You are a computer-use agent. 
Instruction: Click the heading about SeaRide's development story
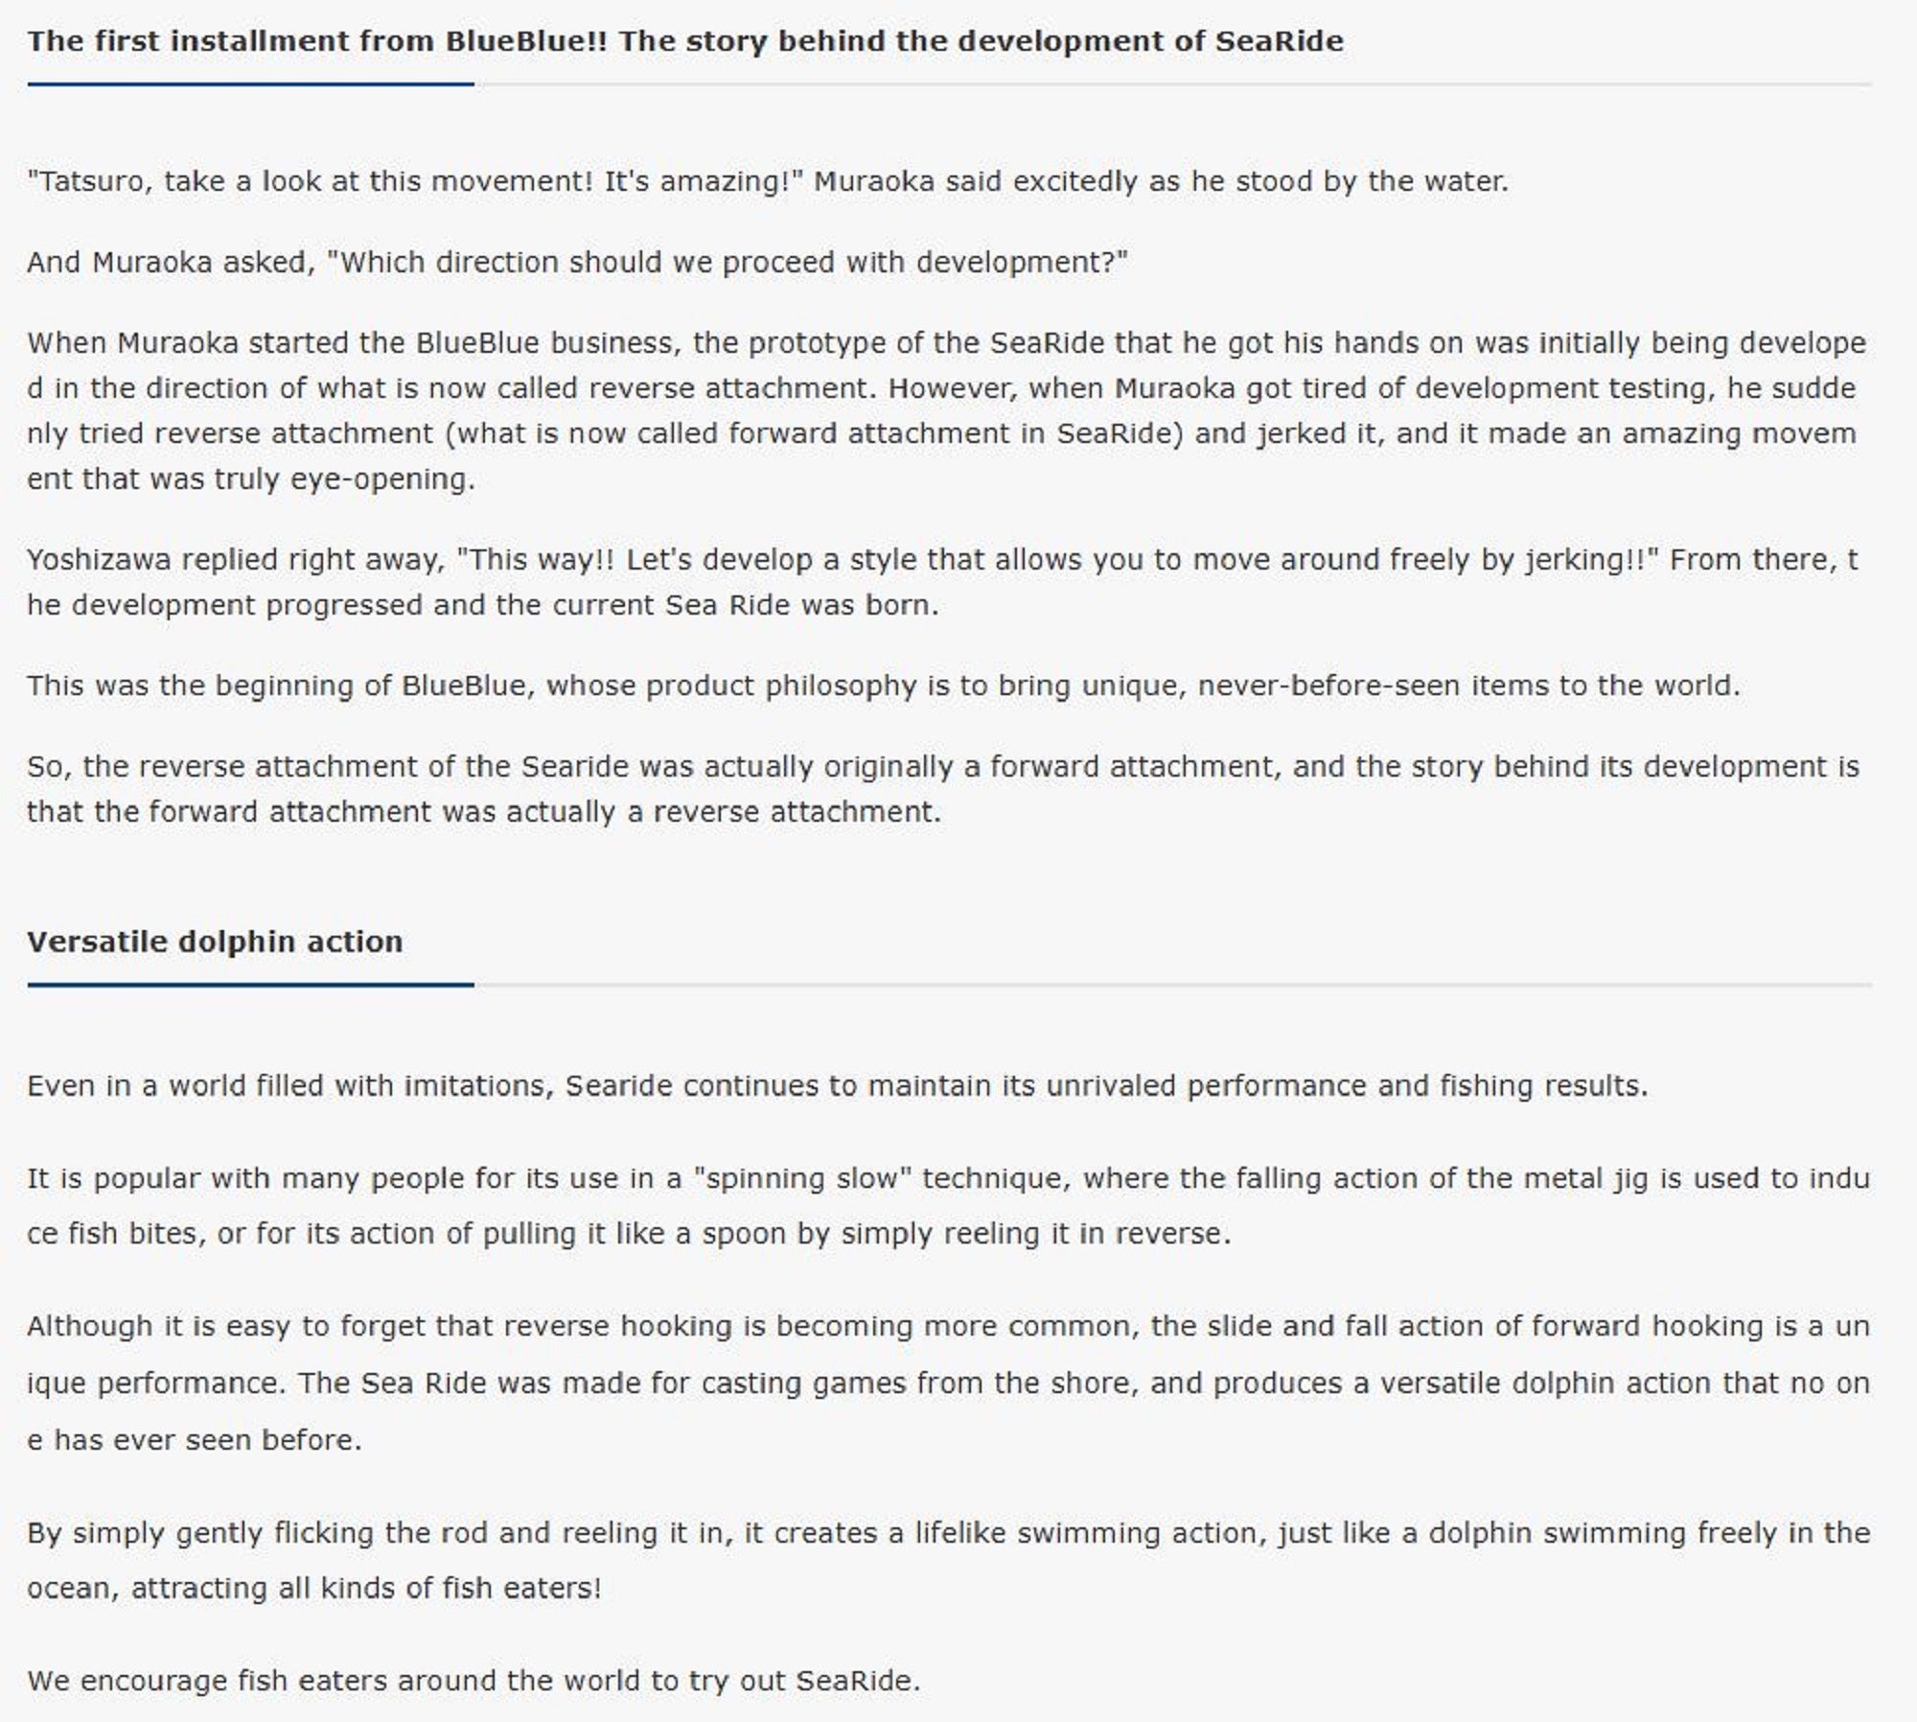[x=684, y=41]
